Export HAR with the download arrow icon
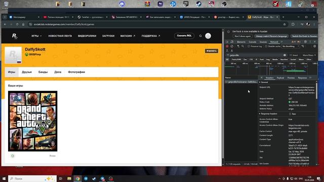 pyautogui.click(x=232, y=51)
